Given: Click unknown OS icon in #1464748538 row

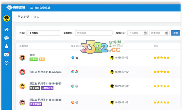Looking at the screenshot, I should 77,102.
